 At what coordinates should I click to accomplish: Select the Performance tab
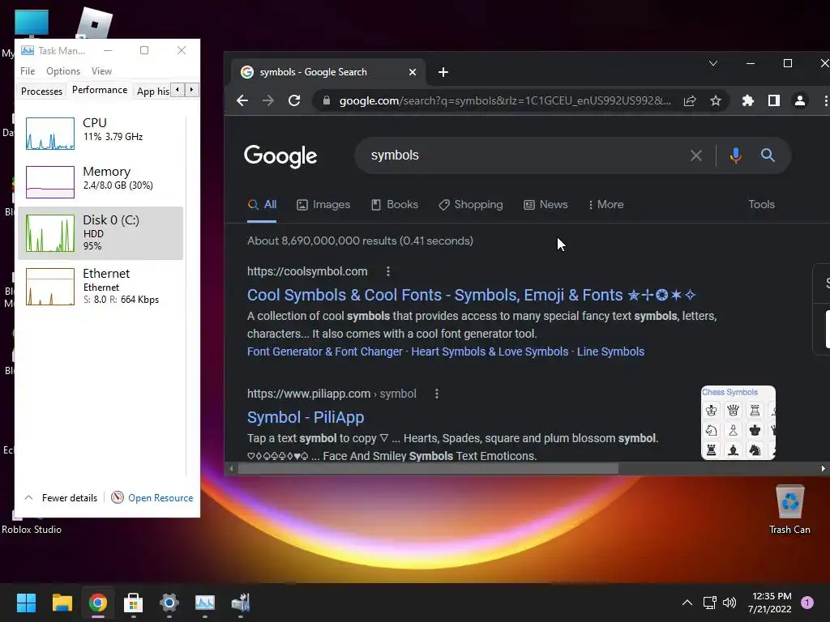click(100, 90)
